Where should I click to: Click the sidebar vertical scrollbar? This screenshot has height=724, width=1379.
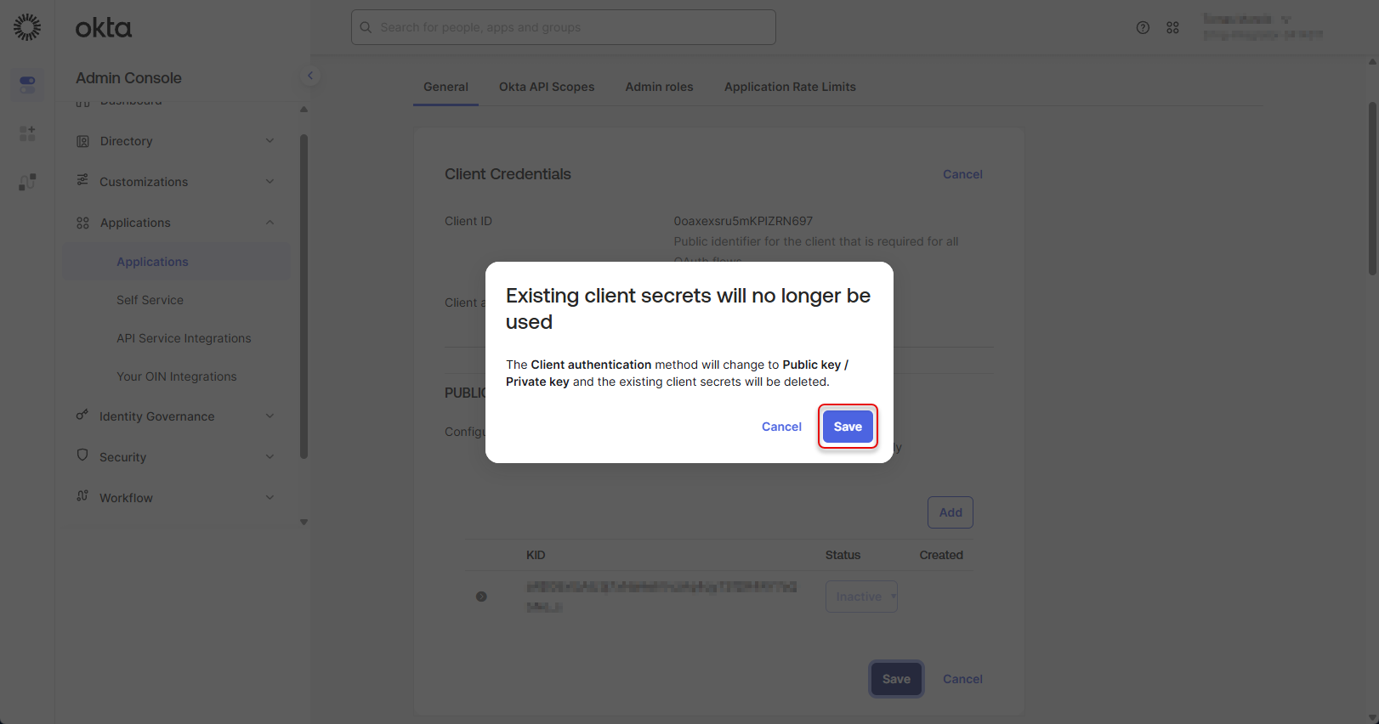click(x=304, y=296)
